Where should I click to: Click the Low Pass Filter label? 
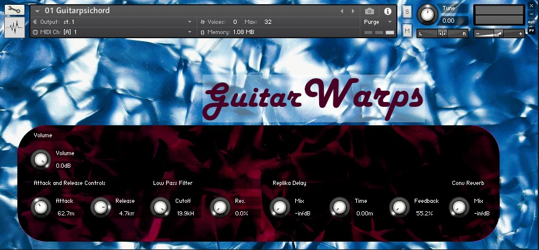pyautogui.click(x=173, y=183)
